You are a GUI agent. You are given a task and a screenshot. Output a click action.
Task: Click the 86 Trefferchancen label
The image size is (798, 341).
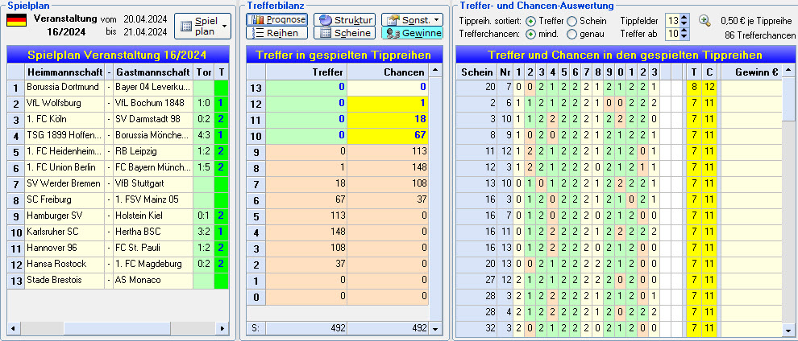tap(760, 35)
